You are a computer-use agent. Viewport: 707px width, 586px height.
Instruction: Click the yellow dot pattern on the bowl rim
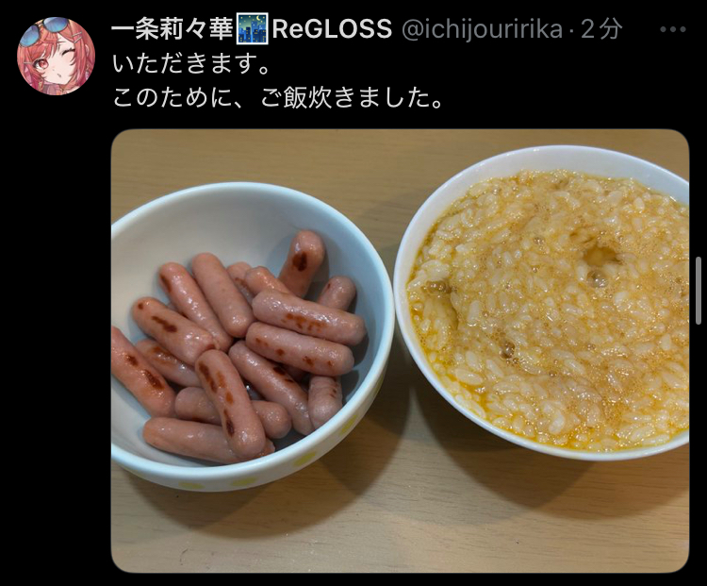click(x=304, y=460)
